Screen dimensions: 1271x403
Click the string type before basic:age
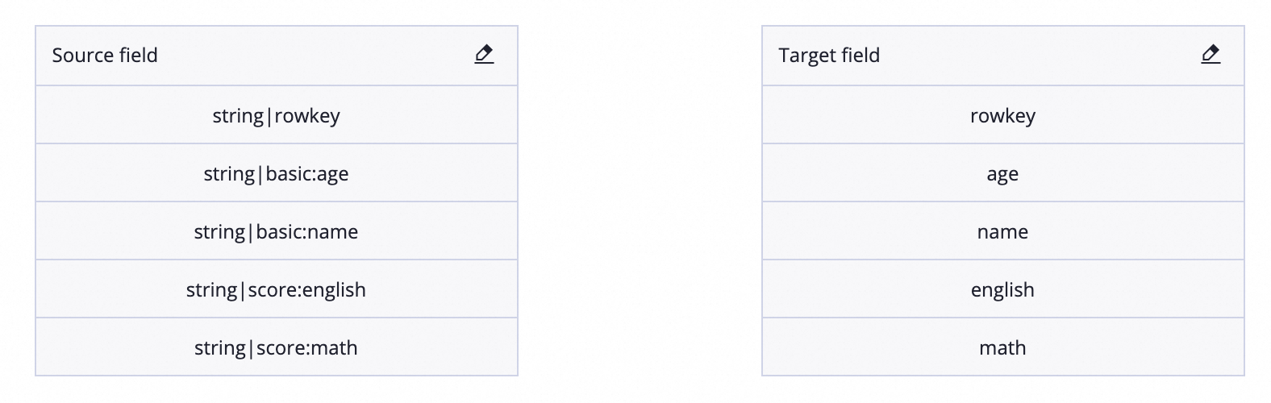click(229, 174)
